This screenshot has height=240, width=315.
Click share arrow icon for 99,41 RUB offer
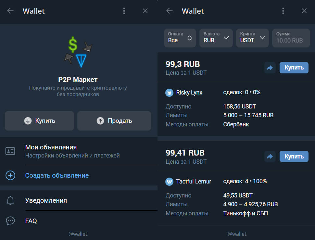pos(270,157)
